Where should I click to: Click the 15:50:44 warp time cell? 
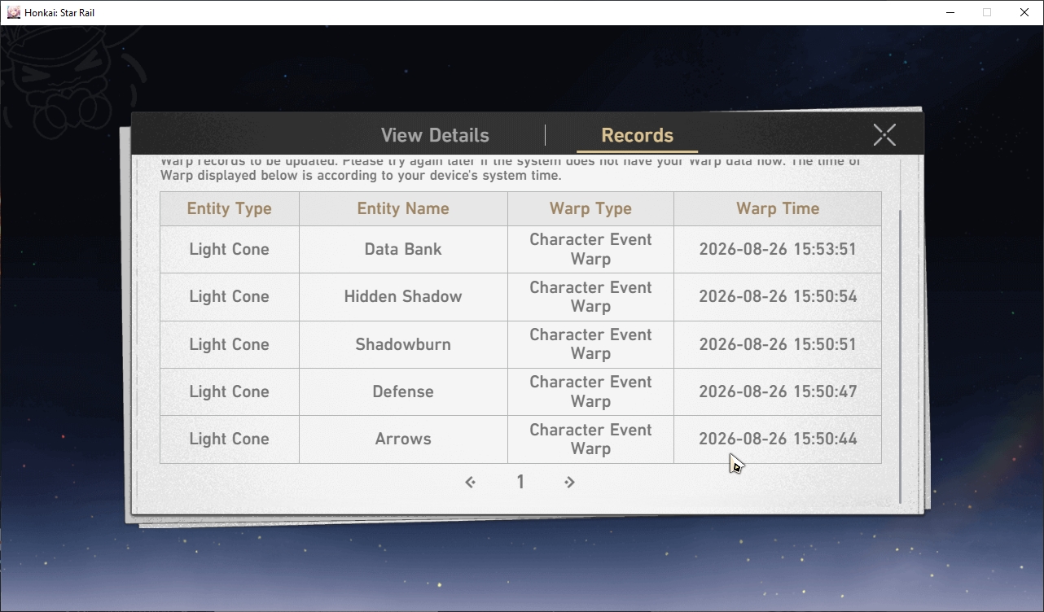778,439
